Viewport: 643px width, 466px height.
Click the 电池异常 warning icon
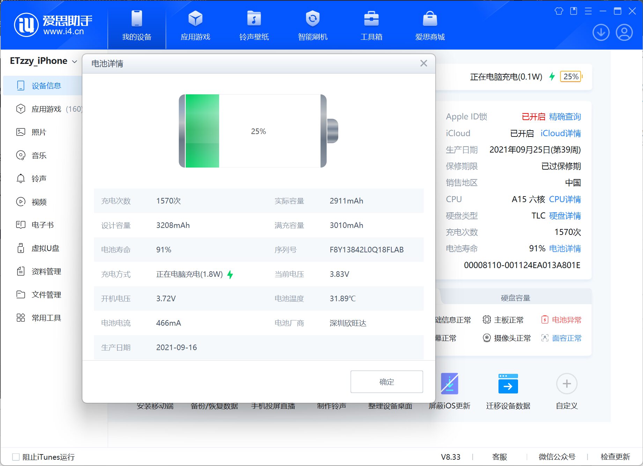(545, 320)
